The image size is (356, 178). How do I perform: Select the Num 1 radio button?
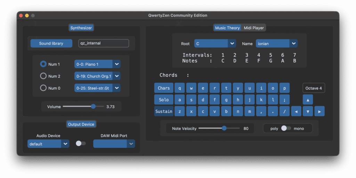click(x=43, y=64)
